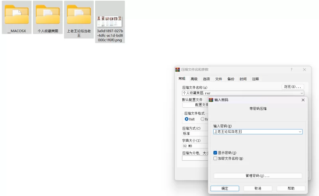The height and width of the screenshot is (196, 319).
Task: Click the 压缩方式(C) label
Action: pos(191,128)
